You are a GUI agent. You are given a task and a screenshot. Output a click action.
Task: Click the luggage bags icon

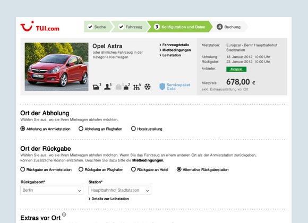[x=123, y=87]
